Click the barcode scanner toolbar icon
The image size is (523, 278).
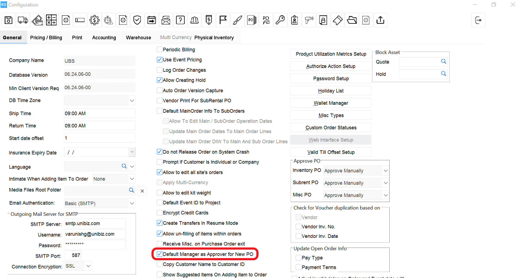(309, 20)
